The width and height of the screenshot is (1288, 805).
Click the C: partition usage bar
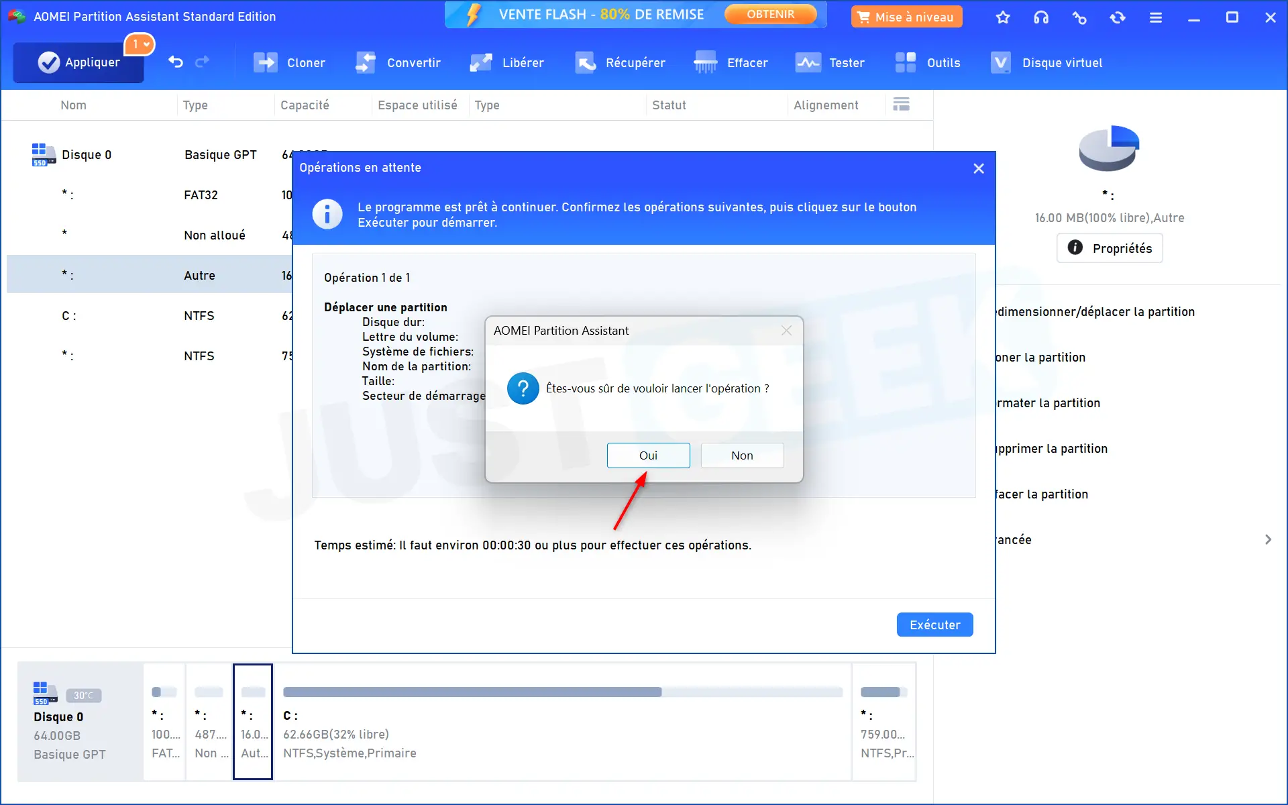563,692
